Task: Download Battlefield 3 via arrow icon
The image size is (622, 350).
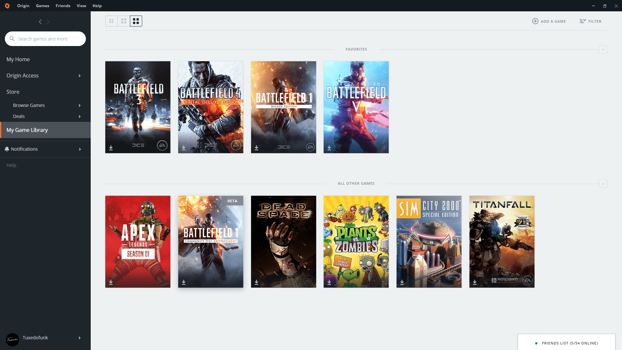Action: (111, 148)
